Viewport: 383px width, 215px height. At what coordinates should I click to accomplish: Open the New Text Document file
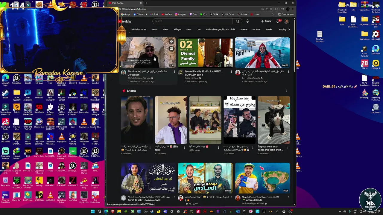coord(320,36)
